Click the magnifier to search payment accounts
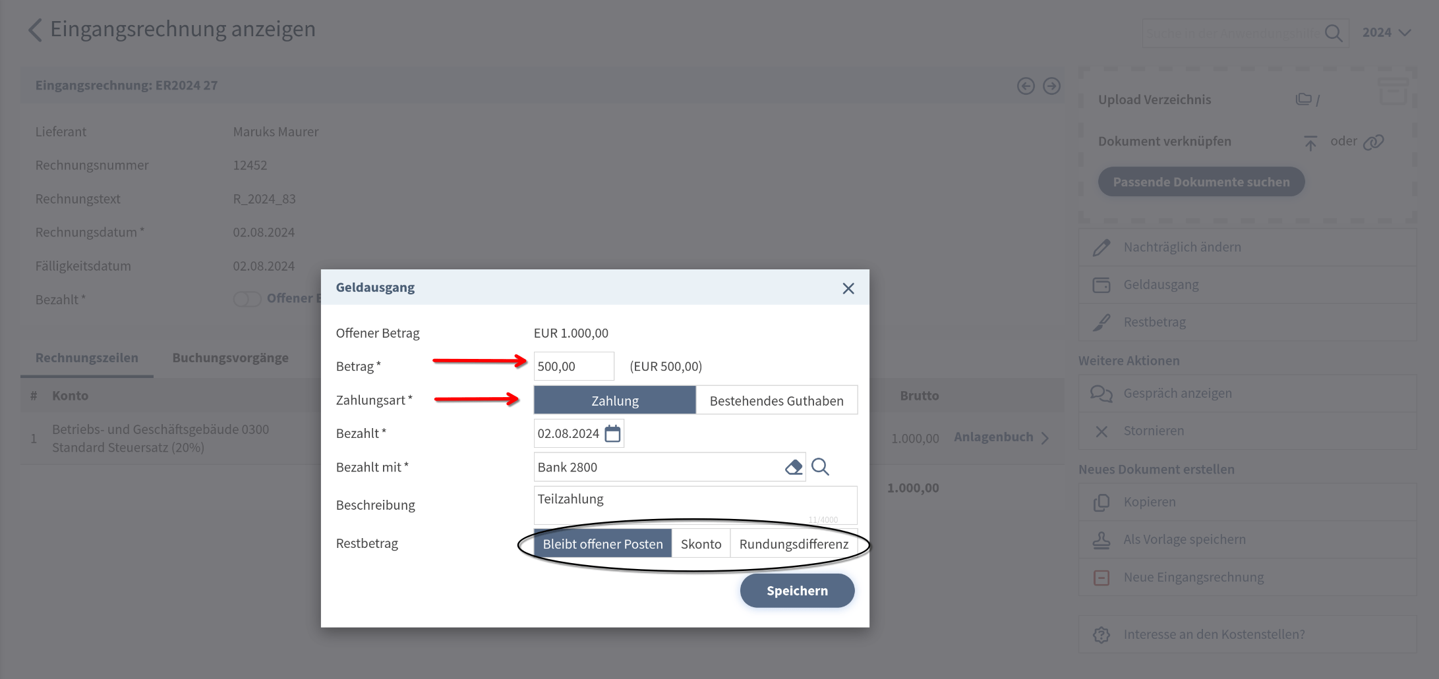Image resolution: width=1439 pixels, height=679 pixels. click(x=820, y=467)
